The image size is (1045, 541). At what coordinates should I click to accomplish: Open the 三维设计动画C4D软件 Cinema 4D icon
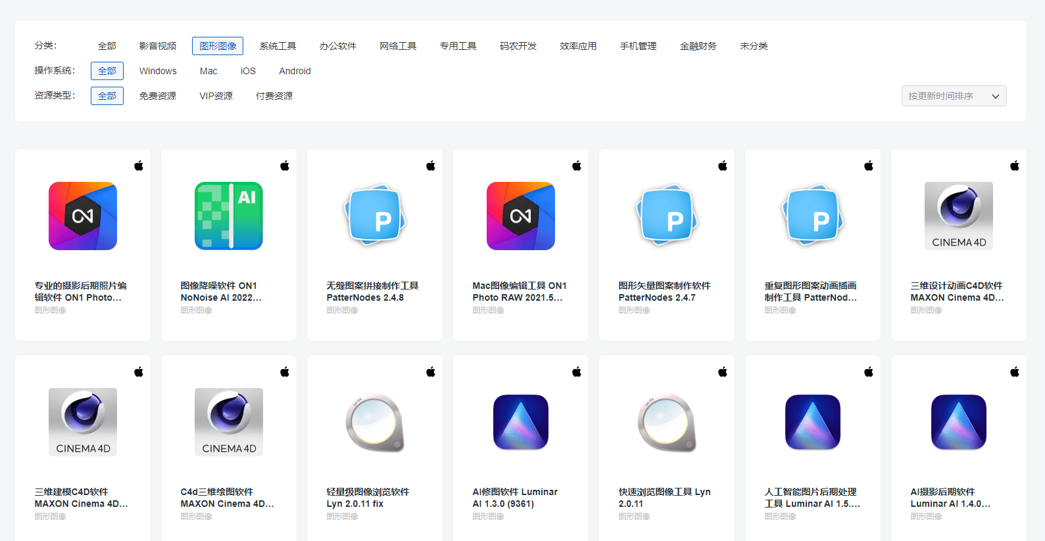click(x=959, y=216)
